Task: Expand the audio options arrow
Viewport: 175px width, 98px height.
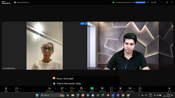Action: (x=9, y=88)
